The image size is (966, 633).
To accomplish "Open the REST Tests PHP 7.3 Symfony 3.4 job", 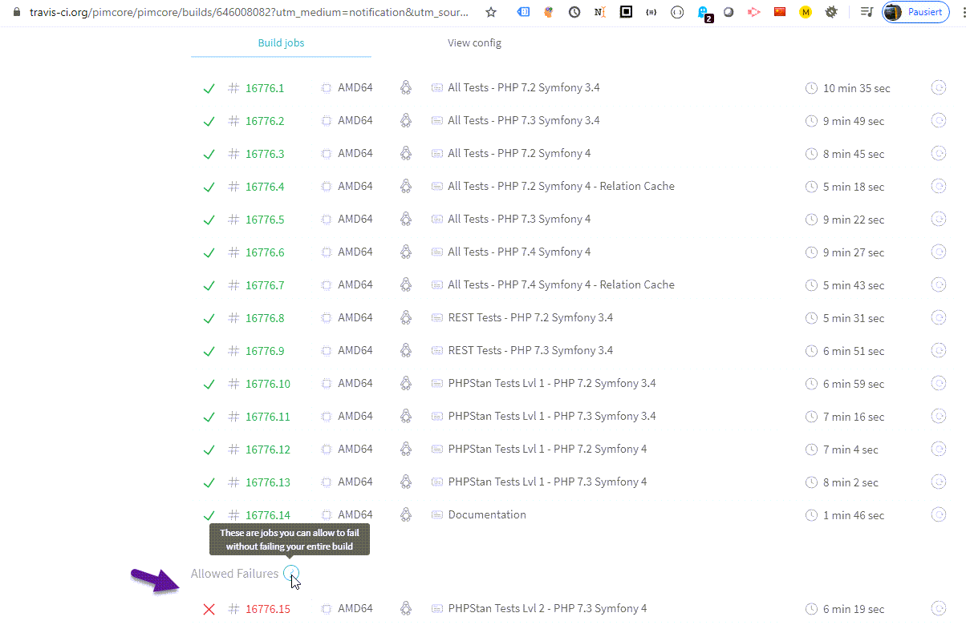I will [x=530, y=350].
